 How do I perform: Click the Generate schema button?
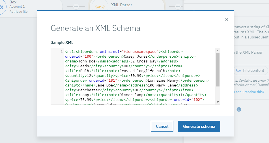199,126
